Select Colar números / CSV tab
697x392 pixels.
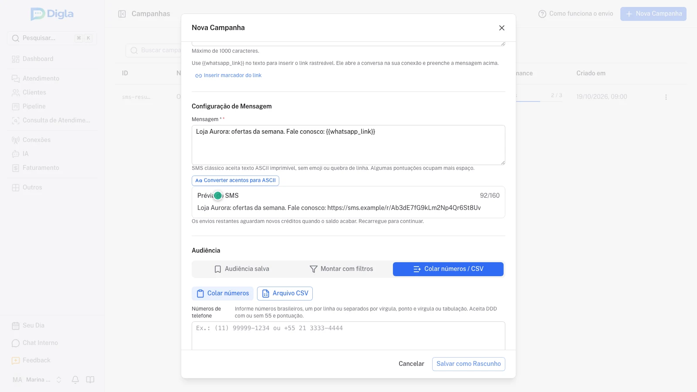(x=448, y=269)
